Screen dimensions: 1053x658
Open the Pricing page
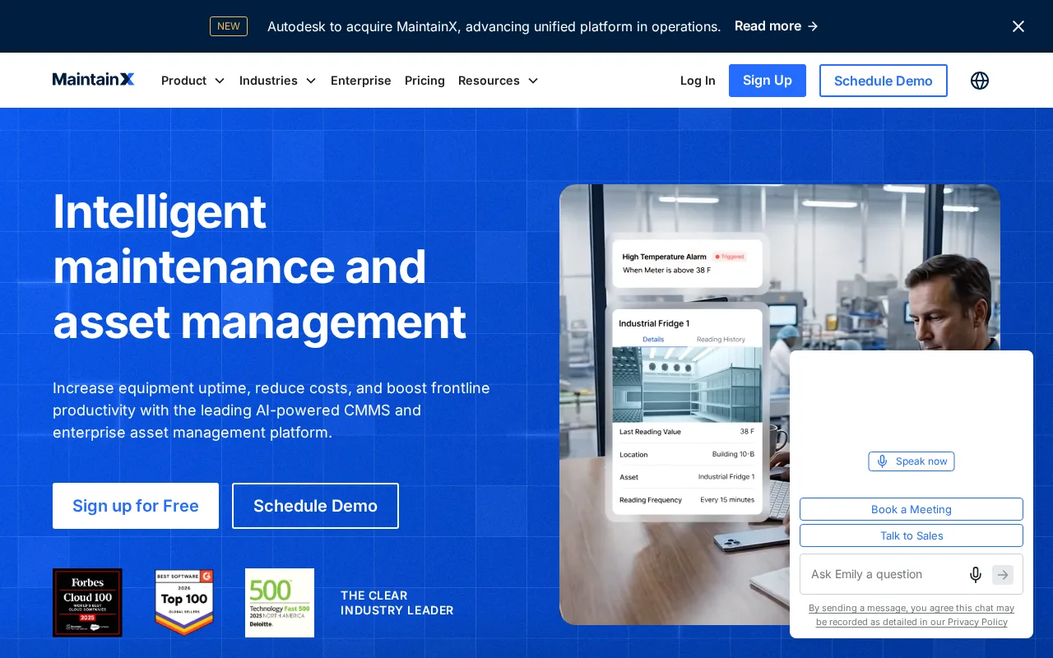(x=424, y=81)
